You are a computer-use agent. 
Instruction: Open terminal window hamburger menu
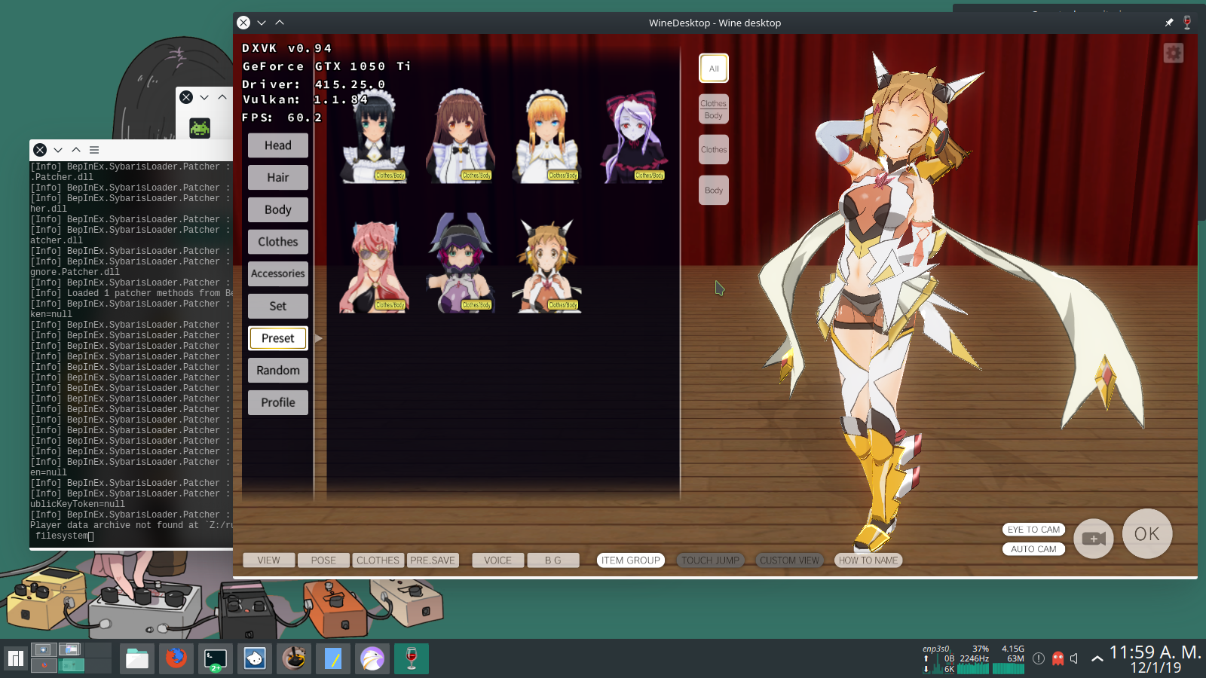pos(94,150)
